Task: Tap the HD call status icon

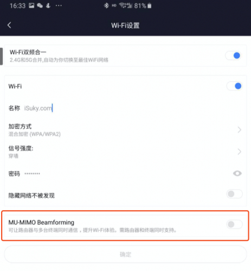Action: 114,5
